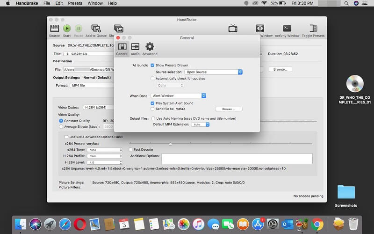Open the Apple menu
Screen dimensions: 374x234
point(8,3)
